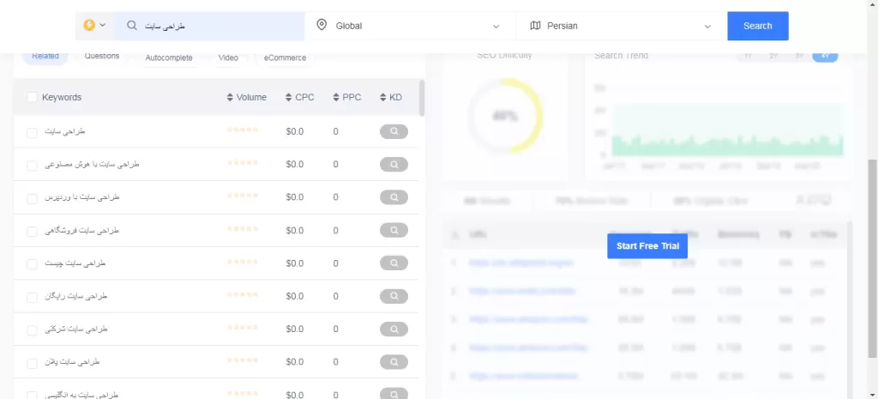Expand the Persian language dropdown

click(x=622, y=26)
